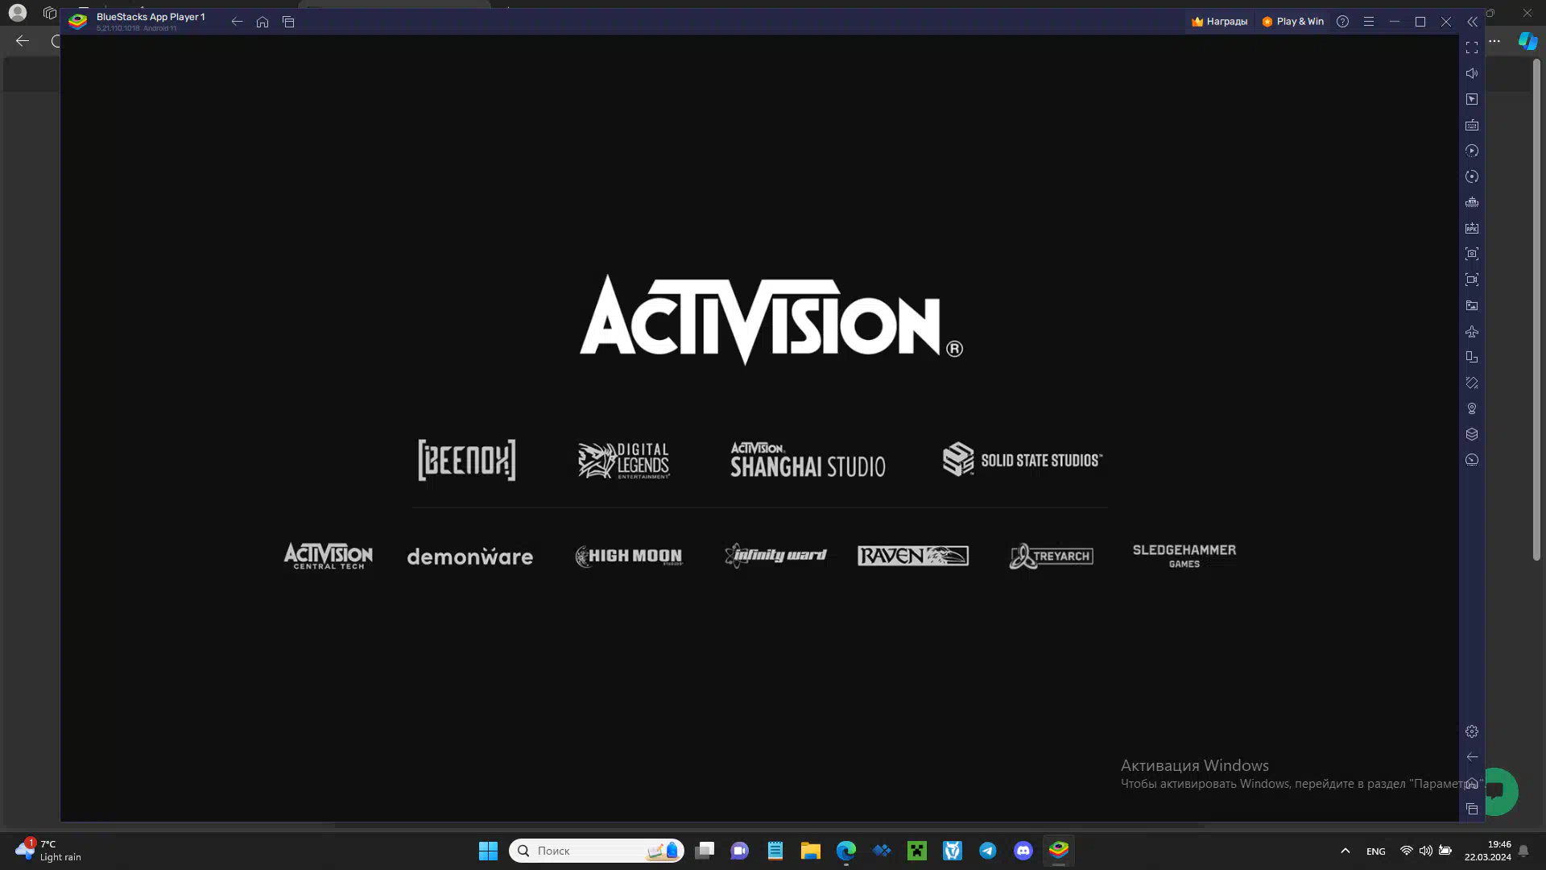Click the Android home icon in sidebar bottom

coord(1472,783)
